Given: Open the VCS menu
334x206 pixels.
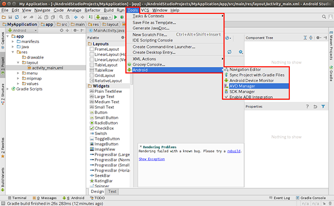Looking at the screenshot, I should (145, 10).
